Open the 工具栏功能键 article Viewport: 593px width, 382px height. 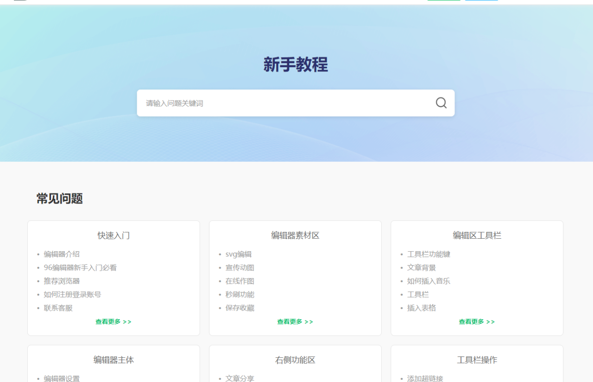[429, 254]
